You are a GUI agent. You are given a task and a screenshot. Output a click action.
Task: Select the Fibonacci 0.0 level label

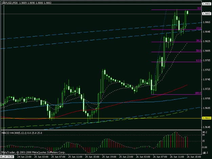[x=199, y=8]
